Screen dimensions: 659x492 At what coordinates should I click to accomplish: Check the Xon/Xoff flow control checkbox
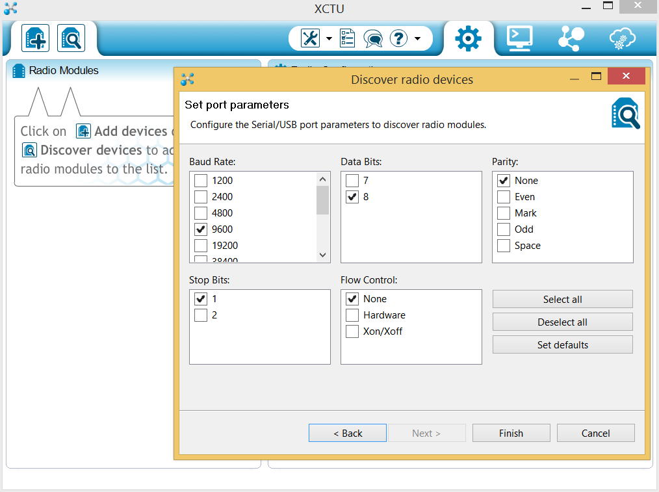[352, 331]
